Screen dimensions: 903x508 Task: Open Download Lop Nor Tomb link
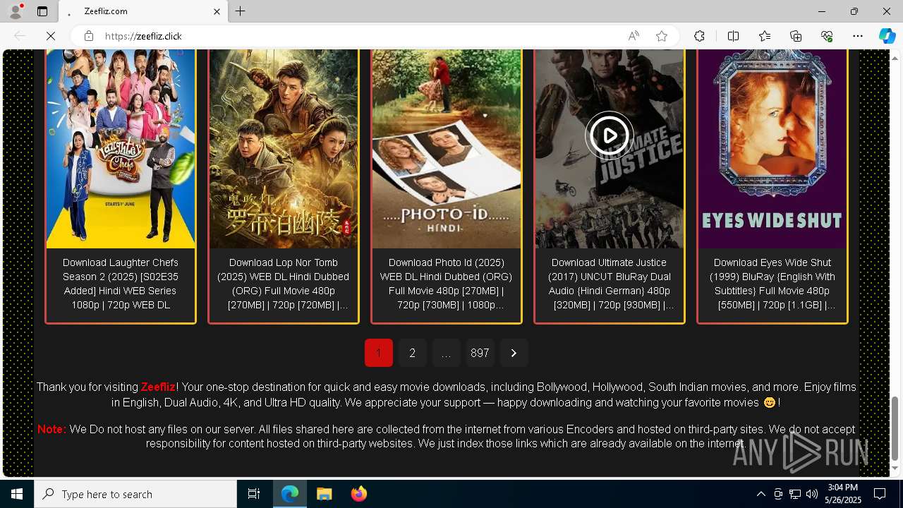(284, 284)
